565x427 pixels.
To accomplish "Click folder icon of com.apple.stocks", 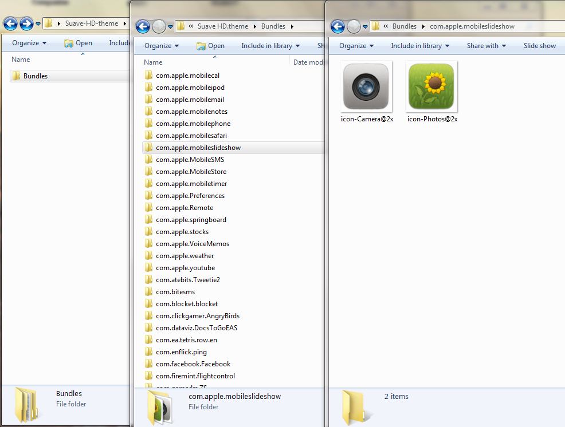I will (148, 231).
